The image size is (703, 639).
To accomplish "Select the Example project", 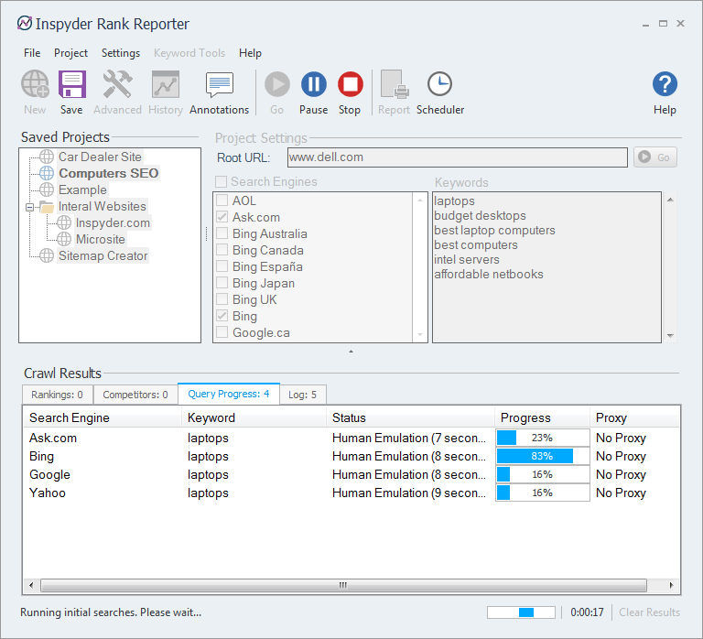I will (x=82, y=190).
